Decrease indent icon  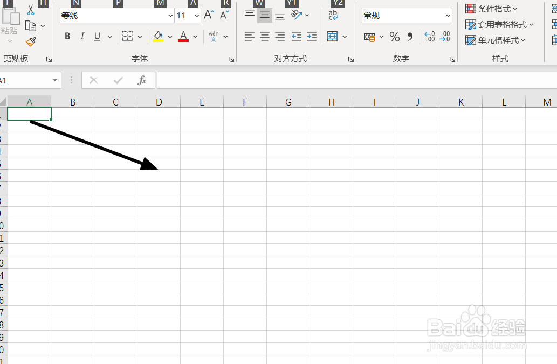296,37
